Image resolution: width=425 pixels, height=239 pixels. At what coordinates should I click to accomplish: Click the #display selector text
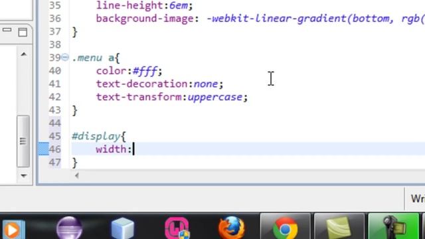(96, 136)
